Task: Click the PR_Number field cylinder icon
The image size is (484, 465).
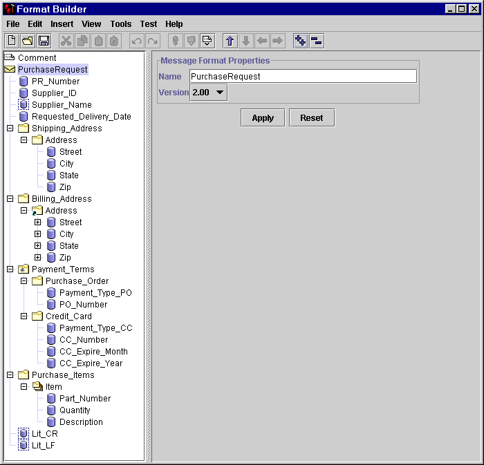Action: click(24, 82)
